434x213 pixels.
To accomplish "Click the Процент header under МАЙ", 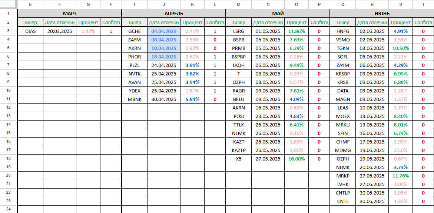I will tap(296, 23).
